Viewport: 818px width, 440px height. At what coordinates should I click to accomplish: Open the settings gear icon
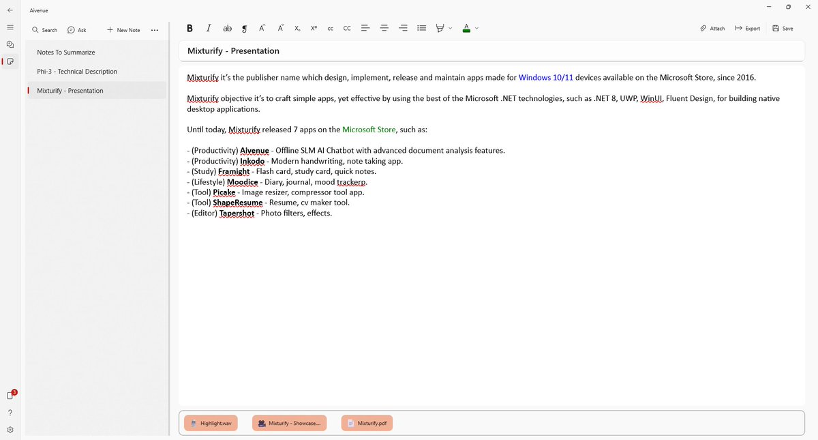(x=10, y=430)
